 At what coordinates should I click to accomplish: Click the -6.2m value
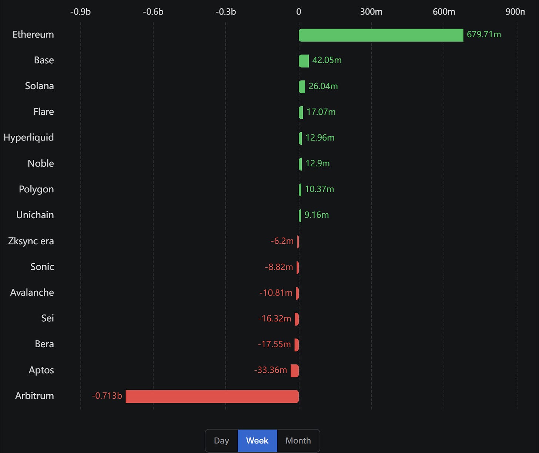click(x=282, y=241)
